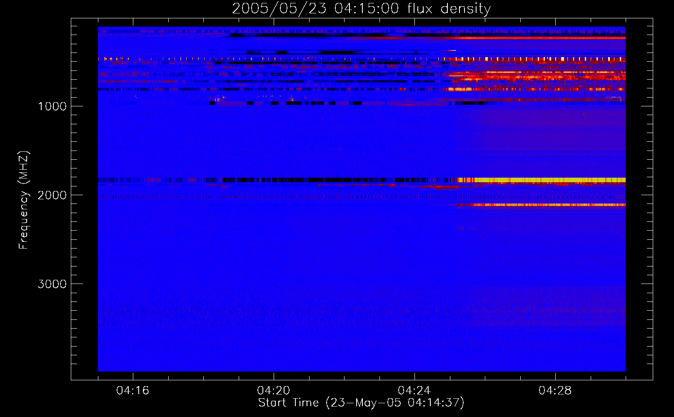This screenshot has width=674, height=417.
Task: Click the 04:20 time tick label
Action: tap(274, 390)
